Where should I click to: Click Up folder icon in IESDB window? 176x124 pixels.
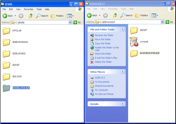coord(31,16)
